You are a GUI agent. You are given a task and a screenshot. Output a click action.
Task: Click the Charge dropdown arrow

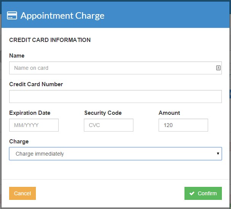[218, 154]
